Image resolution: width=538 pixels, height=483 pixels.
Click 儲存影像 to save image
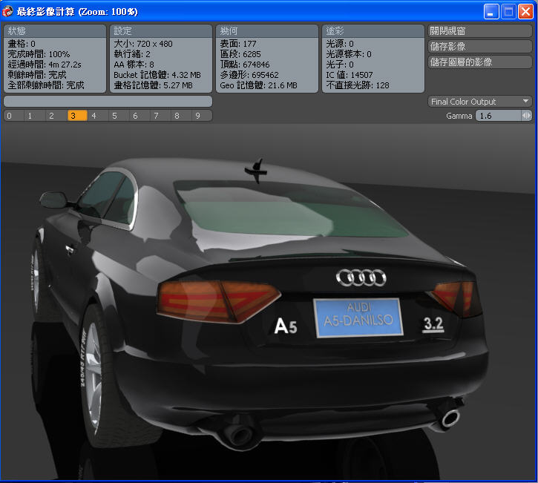[x=479, y=46]
